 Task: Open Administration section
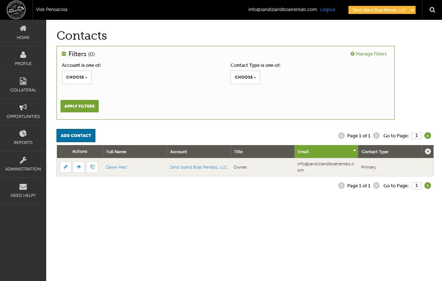click(x=23, y=164)
